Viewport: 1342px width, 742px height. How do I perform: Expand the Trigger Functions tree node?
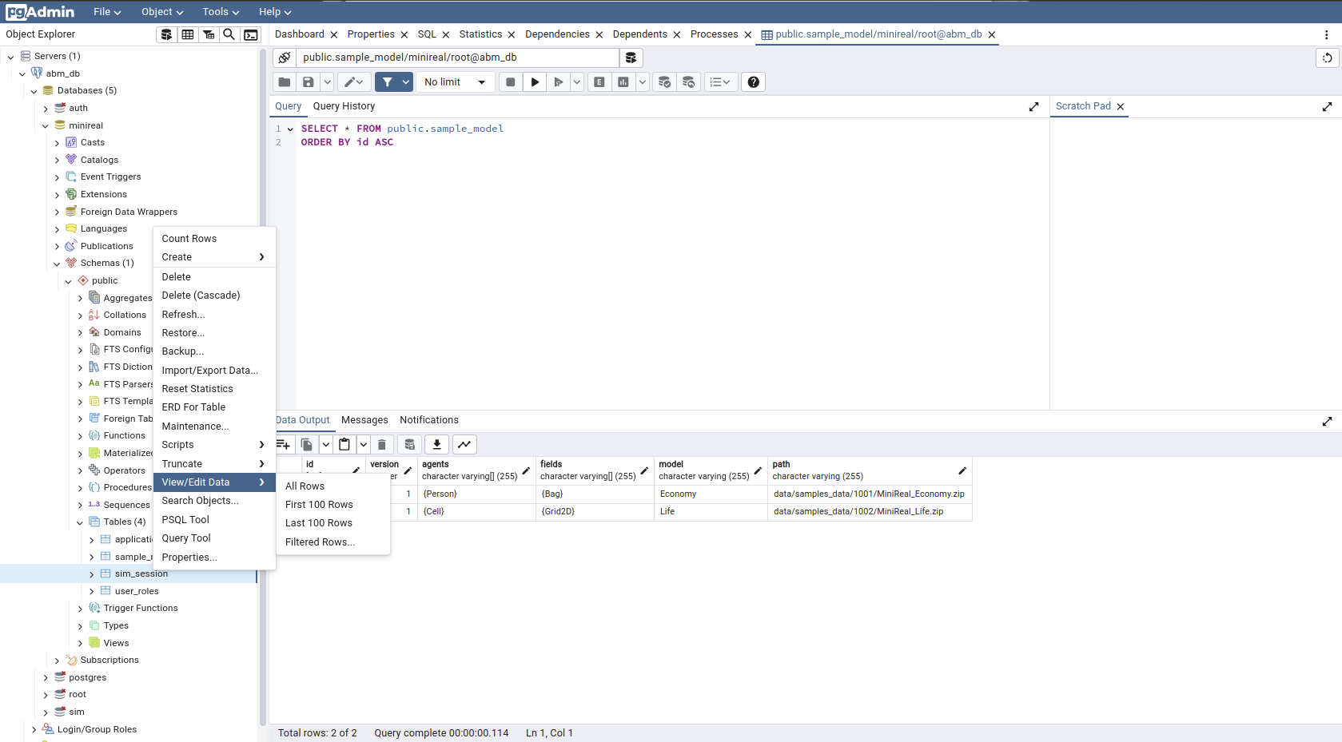[80, 609]
